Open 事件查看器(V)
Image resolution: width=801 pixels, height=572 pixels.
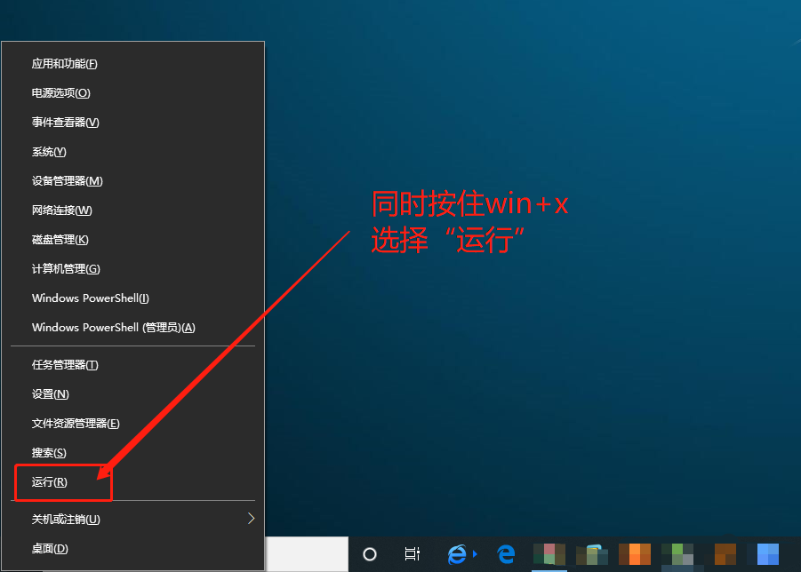132,123
